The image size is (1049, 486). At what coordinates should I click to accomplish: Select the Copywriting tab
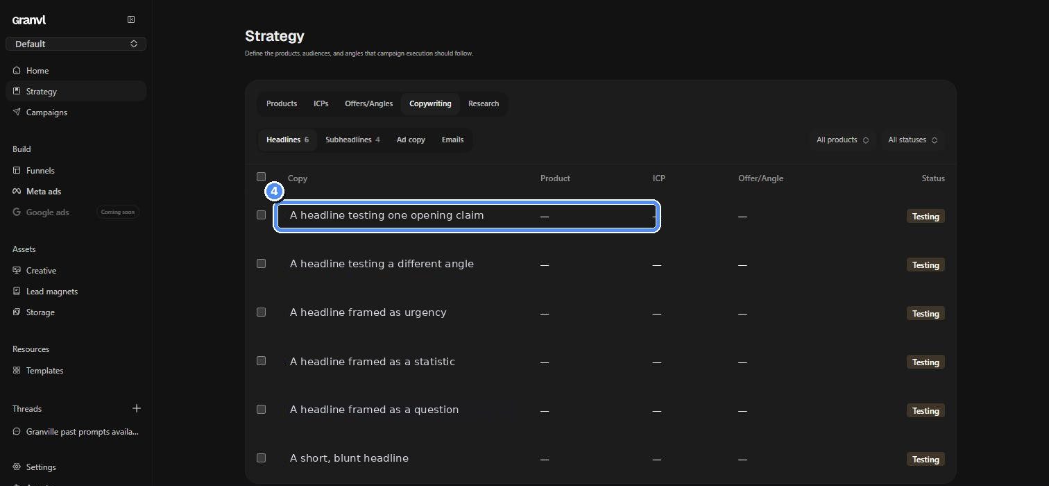430,103
